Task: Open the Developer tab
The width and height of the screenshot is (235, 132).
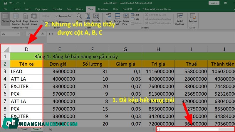Action: point(103,9)
